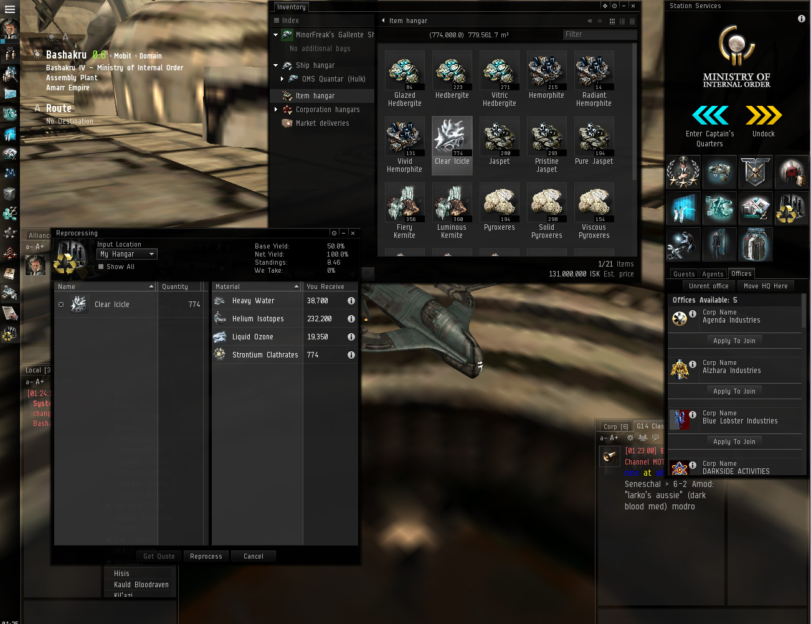Screen dimensions: 811x624
Task: Select the Offices tab
Action: pyautogui.click(x=741, y=273)
